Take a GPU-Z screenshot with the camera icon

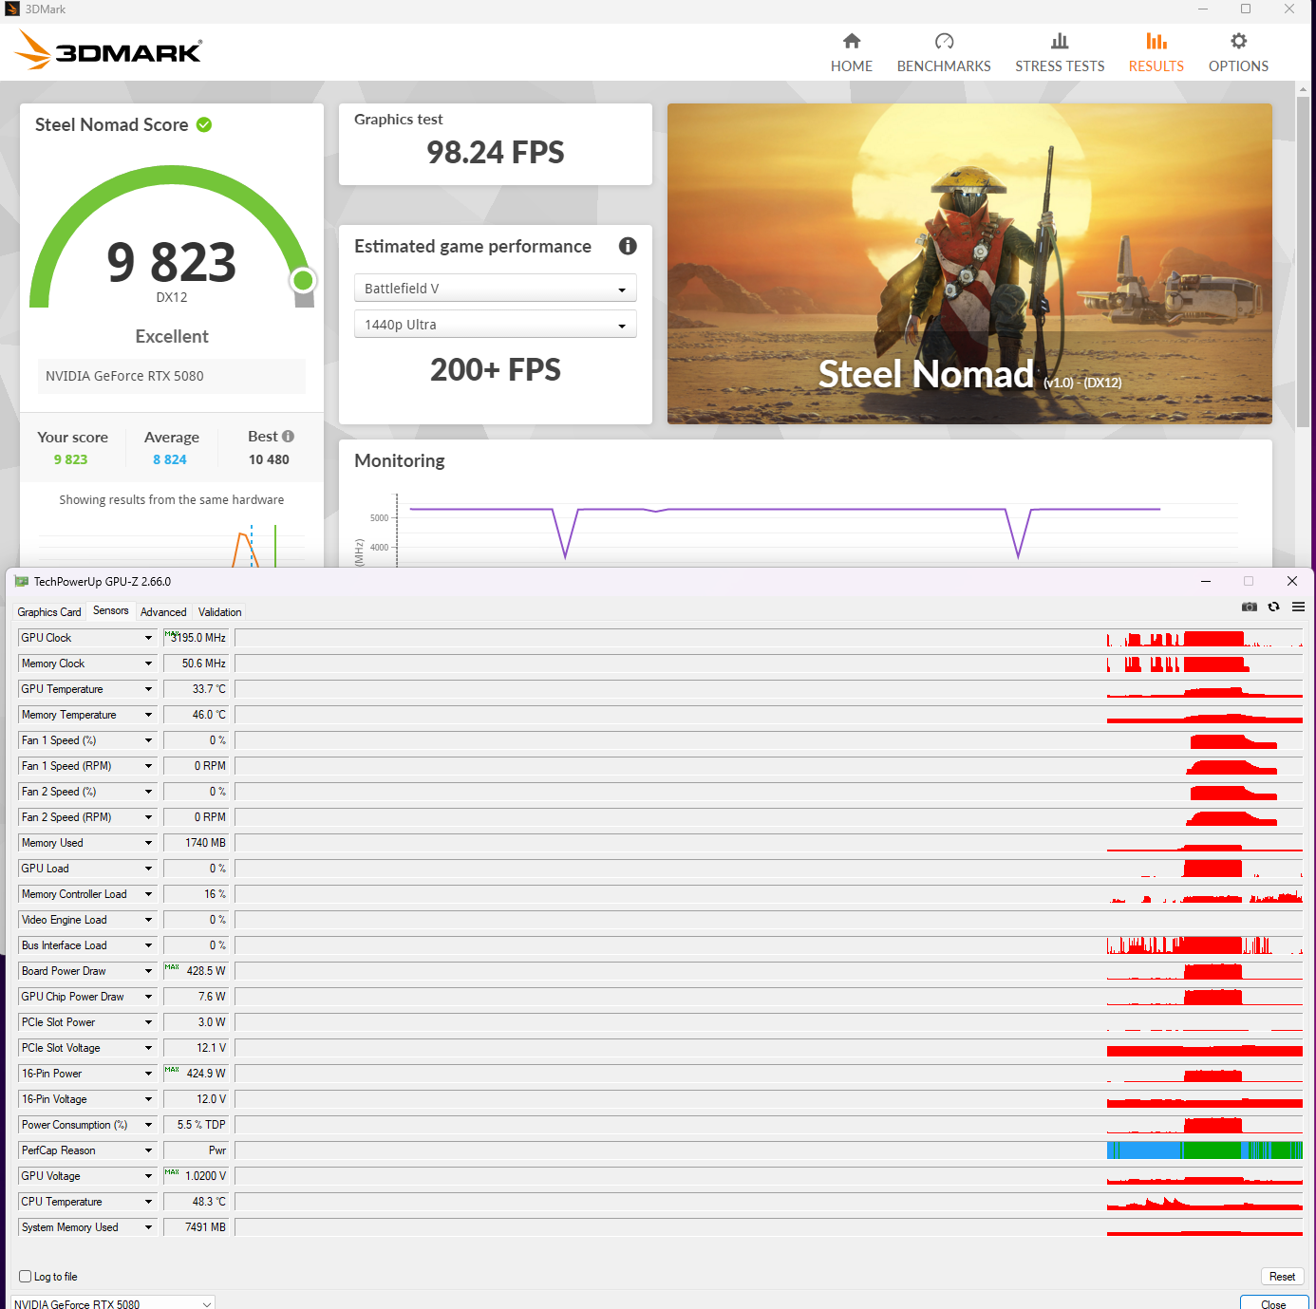[x=1250, y=607]
